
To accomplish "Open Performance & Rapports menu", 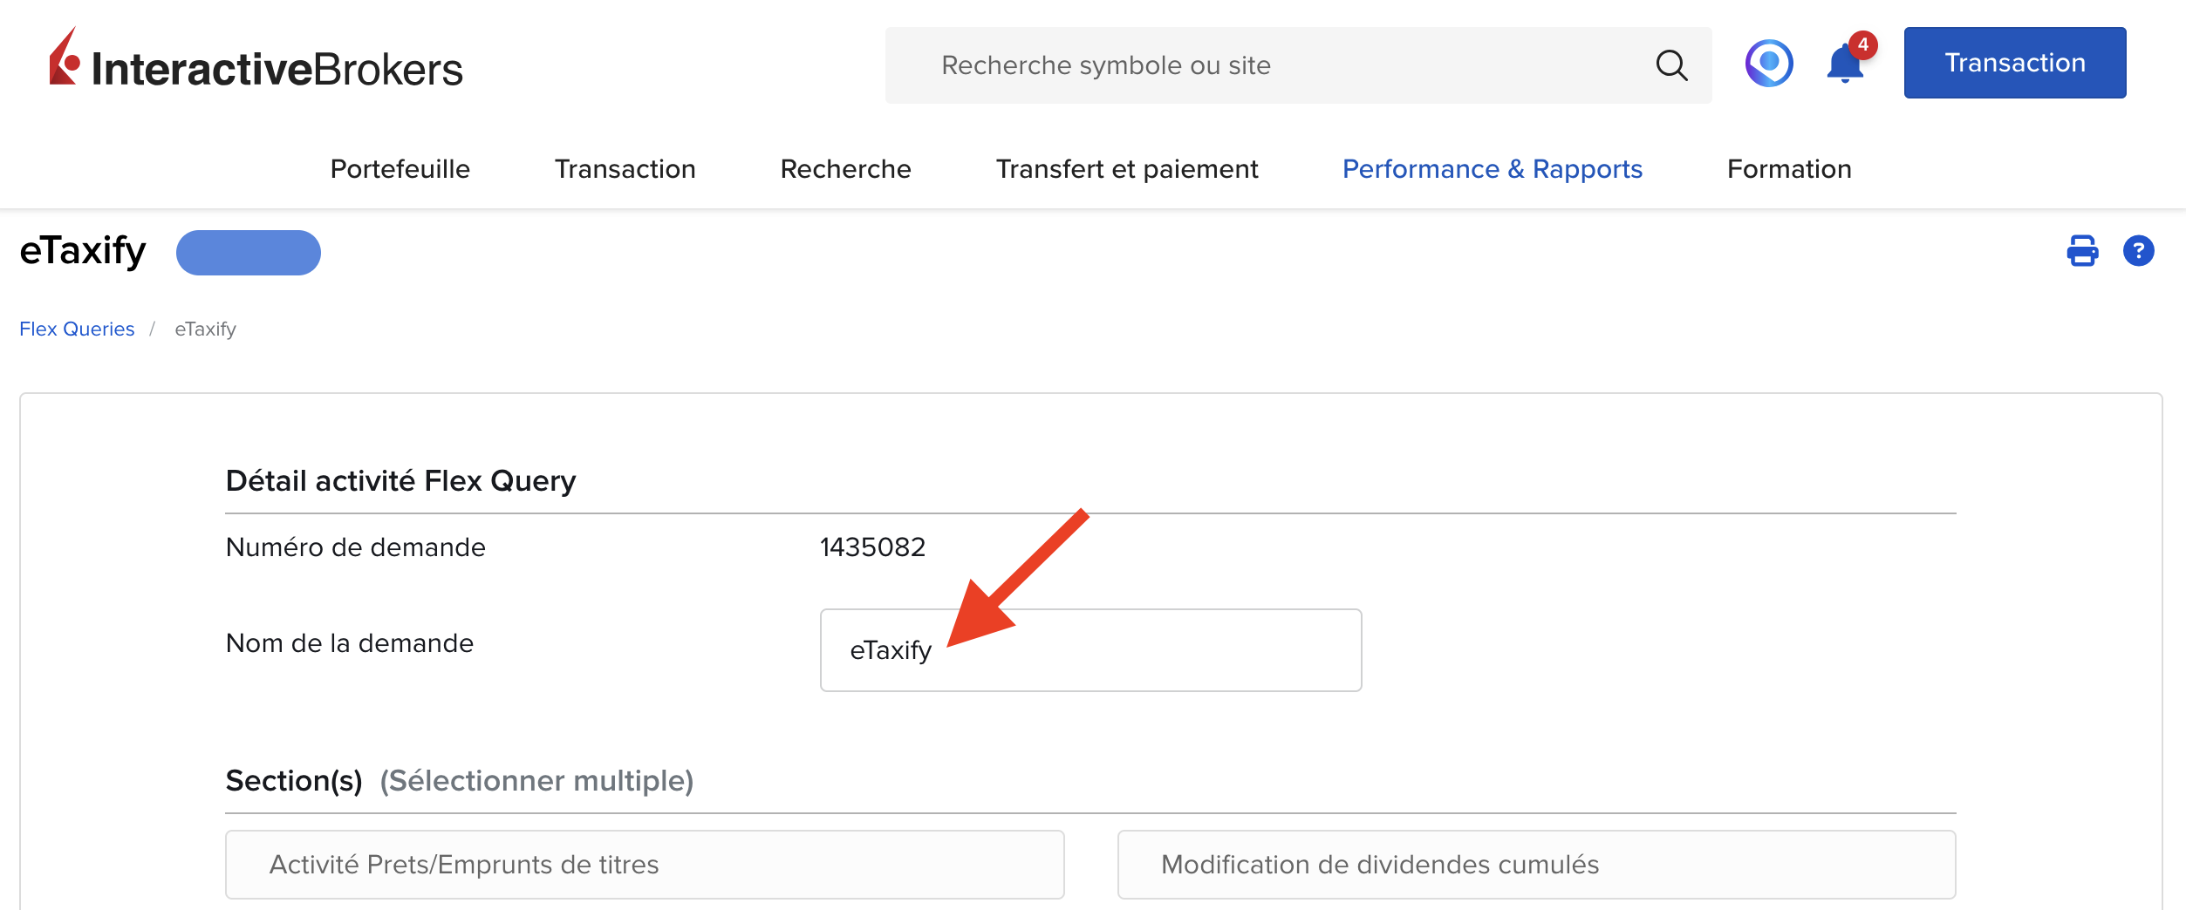I will pos(1492,169).
